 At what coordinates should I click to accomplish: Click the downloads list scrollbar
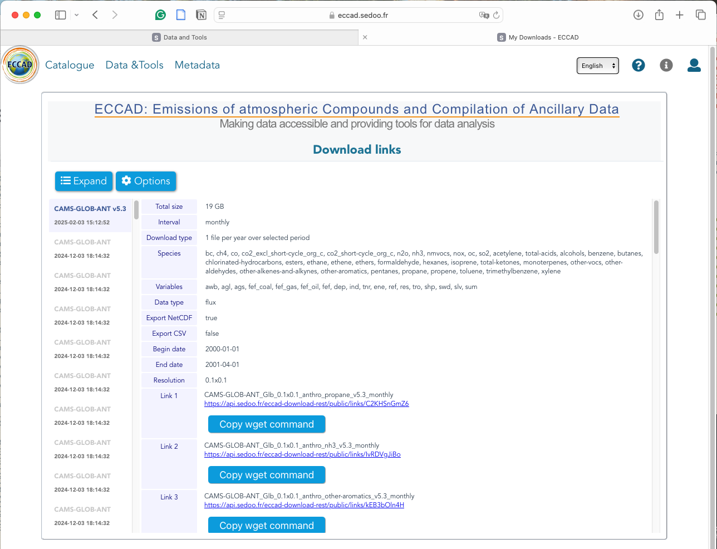136,210
